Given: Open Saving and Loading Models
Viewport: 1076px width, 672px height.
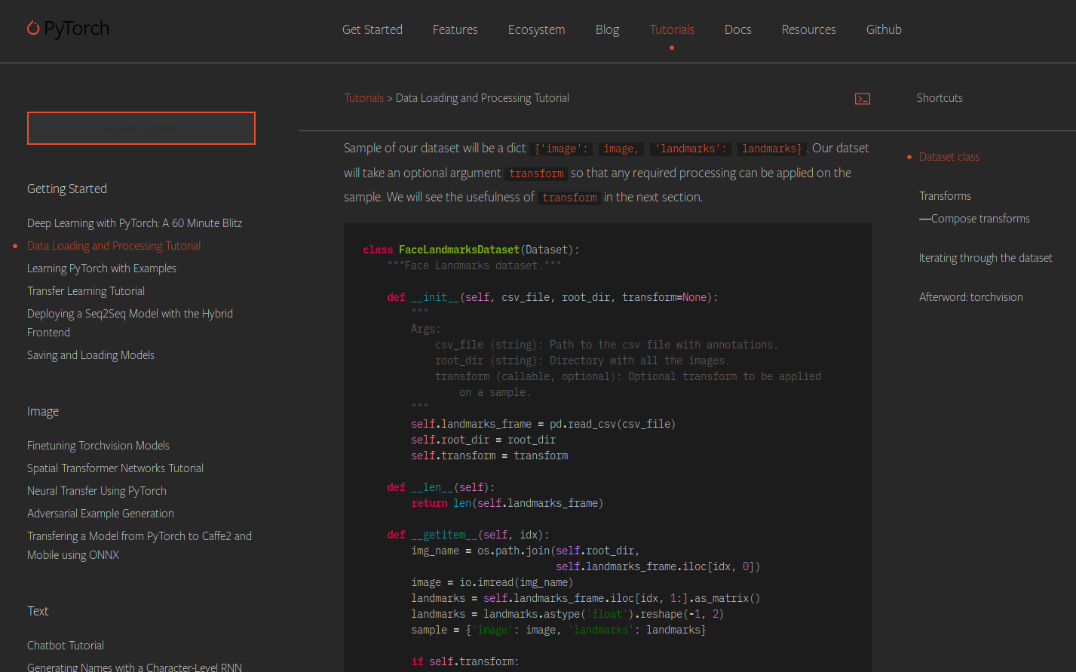Looking at the screenshot, I should point(90,355).
